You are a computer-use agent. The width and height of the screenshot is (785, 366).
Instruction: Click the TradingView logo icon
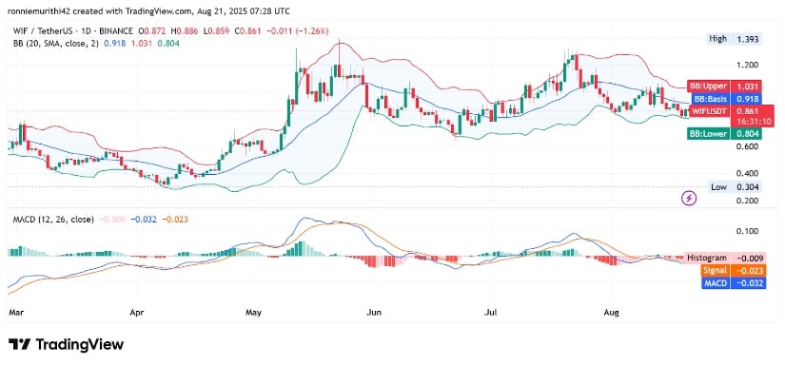tap(19, 344)
